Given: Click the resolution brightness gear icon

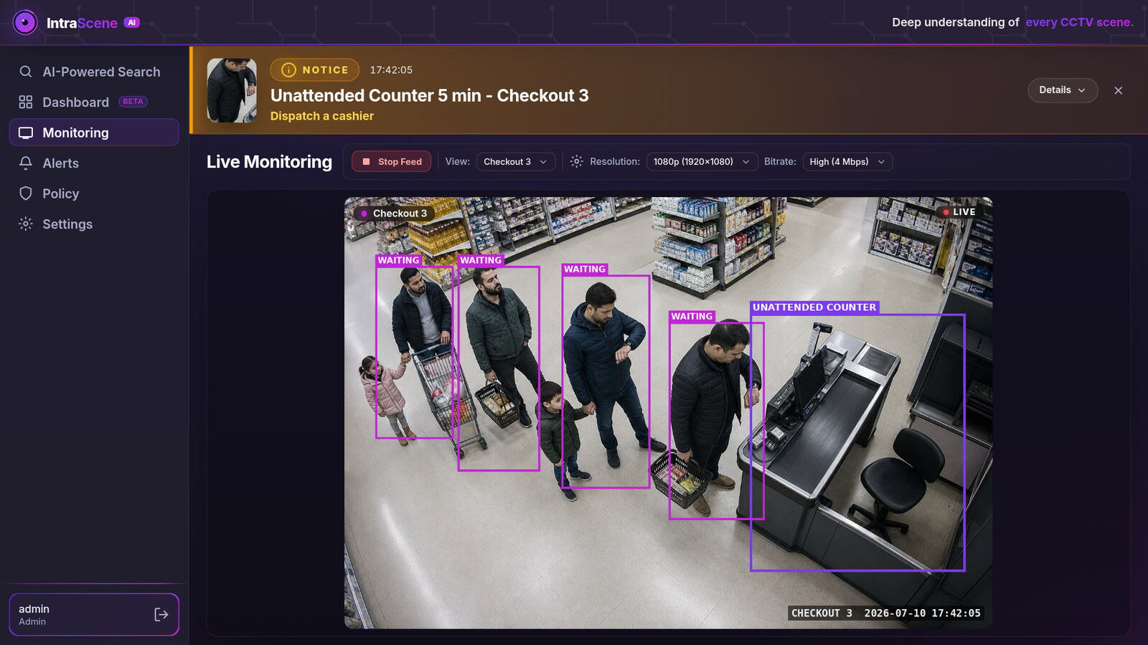Looking at the screenshot, I should 577,162.
